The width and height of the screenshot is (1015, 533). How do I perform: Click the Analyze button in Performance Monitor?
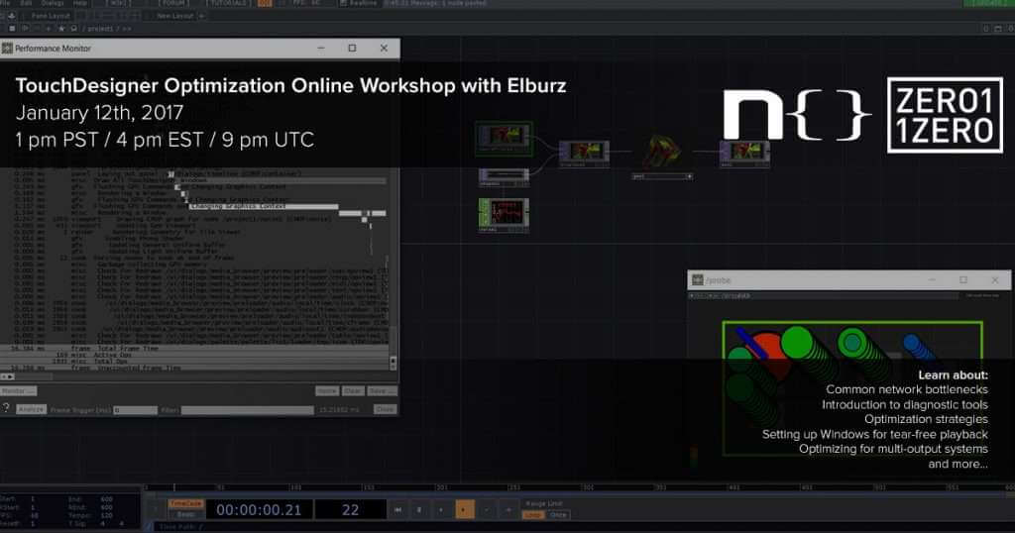click(x=31, y=409)
